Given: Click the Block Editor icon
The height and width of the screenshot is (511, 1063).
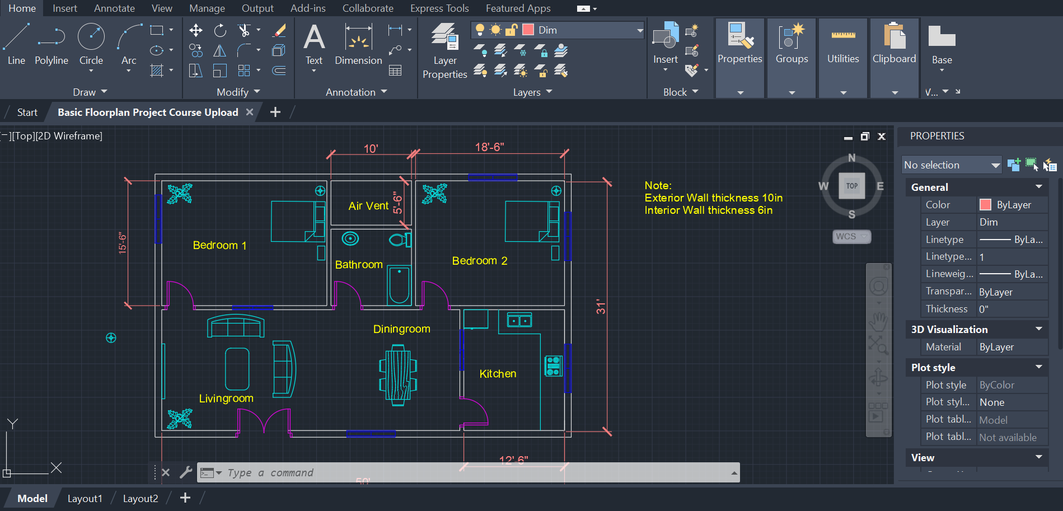Looking at the screenshot, I should [x=692, y=50].
